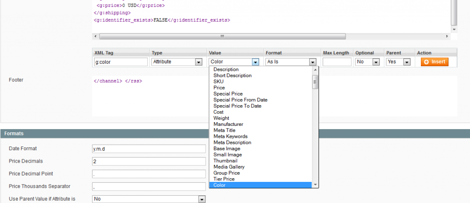The height and width of the screenshot is (203, 470).
Task: Expand the Format dropdown set to As Is
Action: (291, 62)
